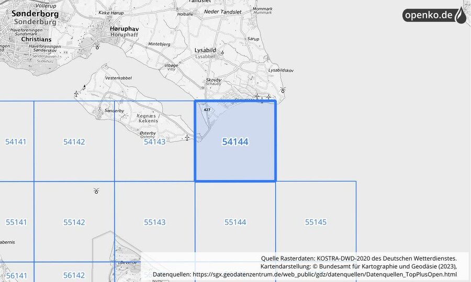This screenshot has height=282, width=471.
Task: Open the Datenquellen TopPlusOpen URL
Action: click(324, 274)
